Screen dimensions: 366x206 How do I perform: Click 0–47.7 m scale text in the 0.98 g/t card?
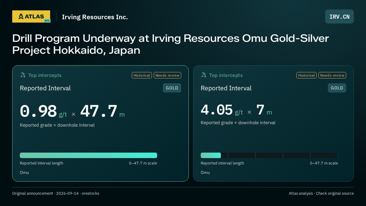[x=143, y=163]
